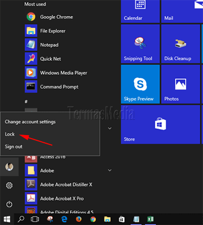Open Store from the taskbar
Screen dimensions: 203x225
pos(122,219)
